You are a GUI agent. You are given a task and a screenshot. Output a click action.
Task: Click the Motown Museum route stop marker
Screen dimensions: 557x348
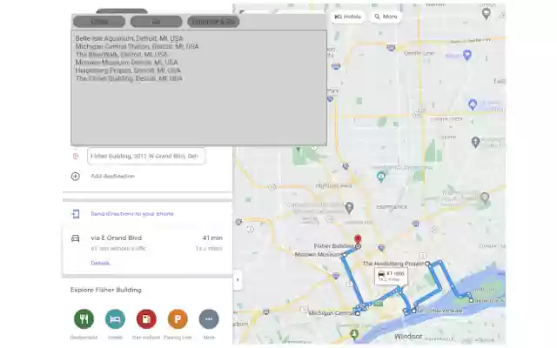345,255
